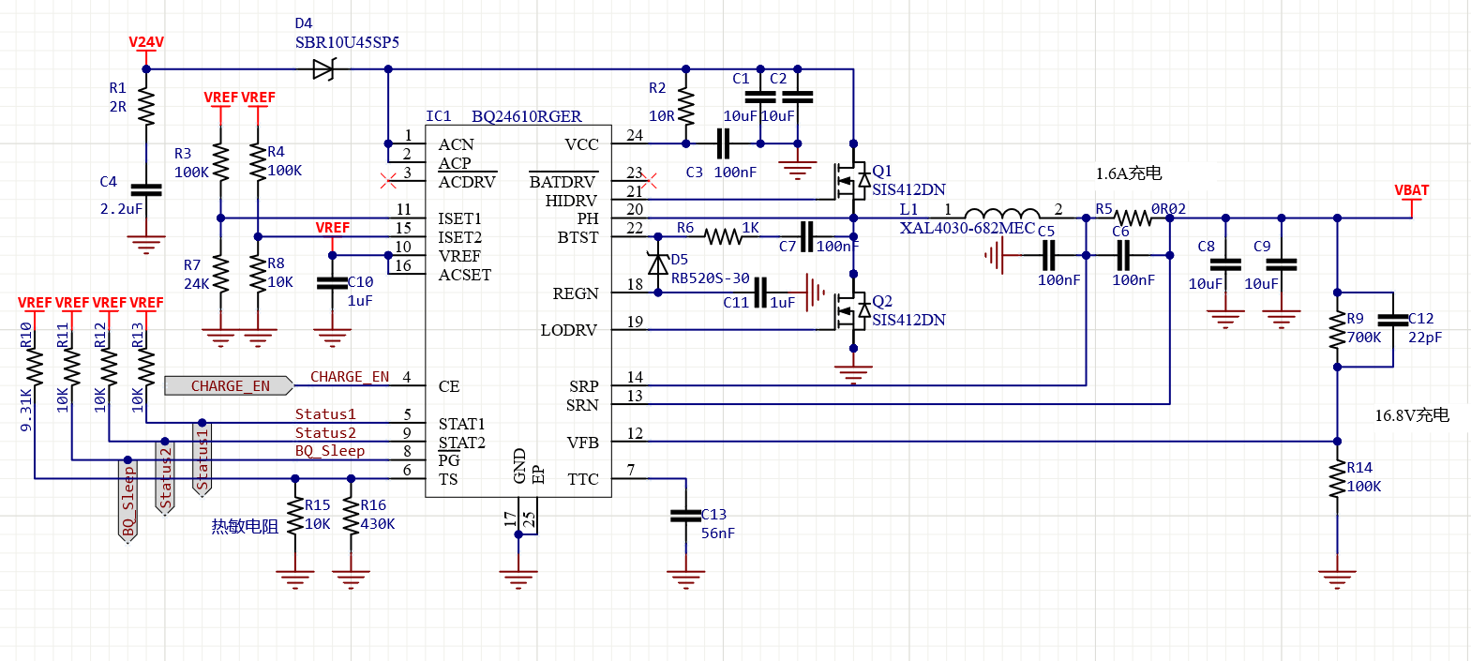The height and width of the screenshot is (661, 1471).
Task: Select the R7 24K resistor symbol
Action: click(220, 273)
